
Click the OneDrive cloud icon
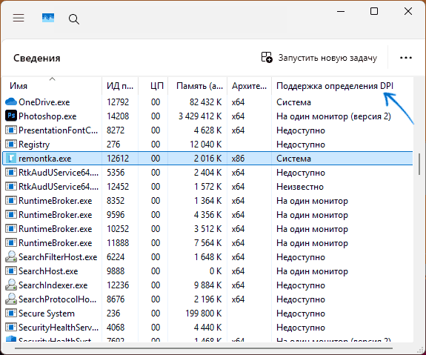[x=11, y=102]
